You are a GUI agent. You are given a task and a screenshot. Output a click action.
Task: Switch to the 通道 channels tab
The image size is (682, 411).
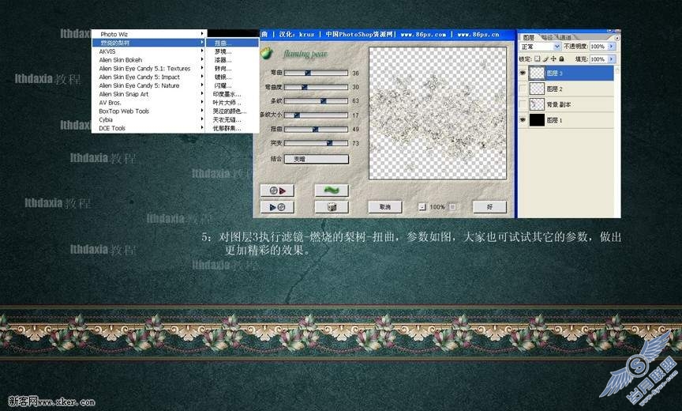click(564, 37)
